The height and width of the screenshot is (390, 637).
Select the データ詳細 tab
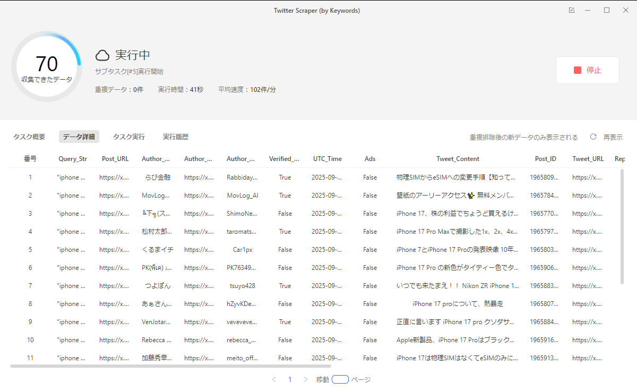click(x=79, y=137)
